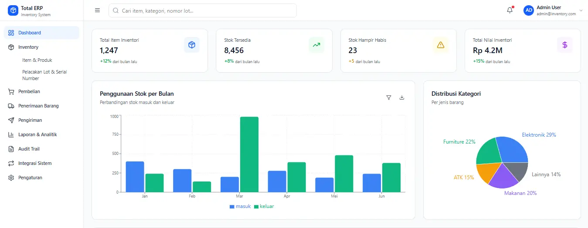Click the trend icon on Stok Tersedia

click(x=316, y=45)
